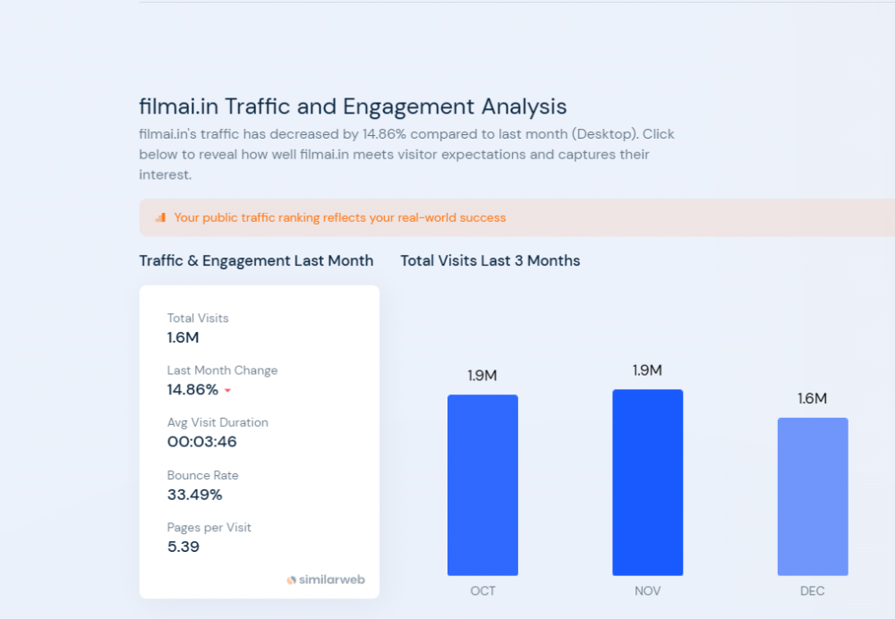Select the NOV bar in visits chart
Image resolution: width=895 pixels, height=619 pixels.
point(647,483)
